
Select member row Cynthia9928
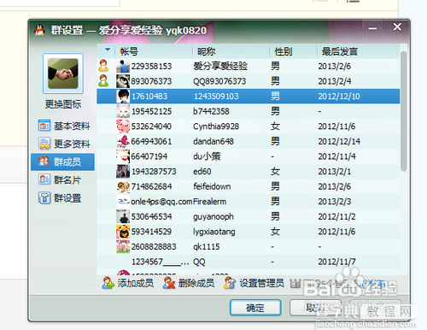[x=249, y=127]
